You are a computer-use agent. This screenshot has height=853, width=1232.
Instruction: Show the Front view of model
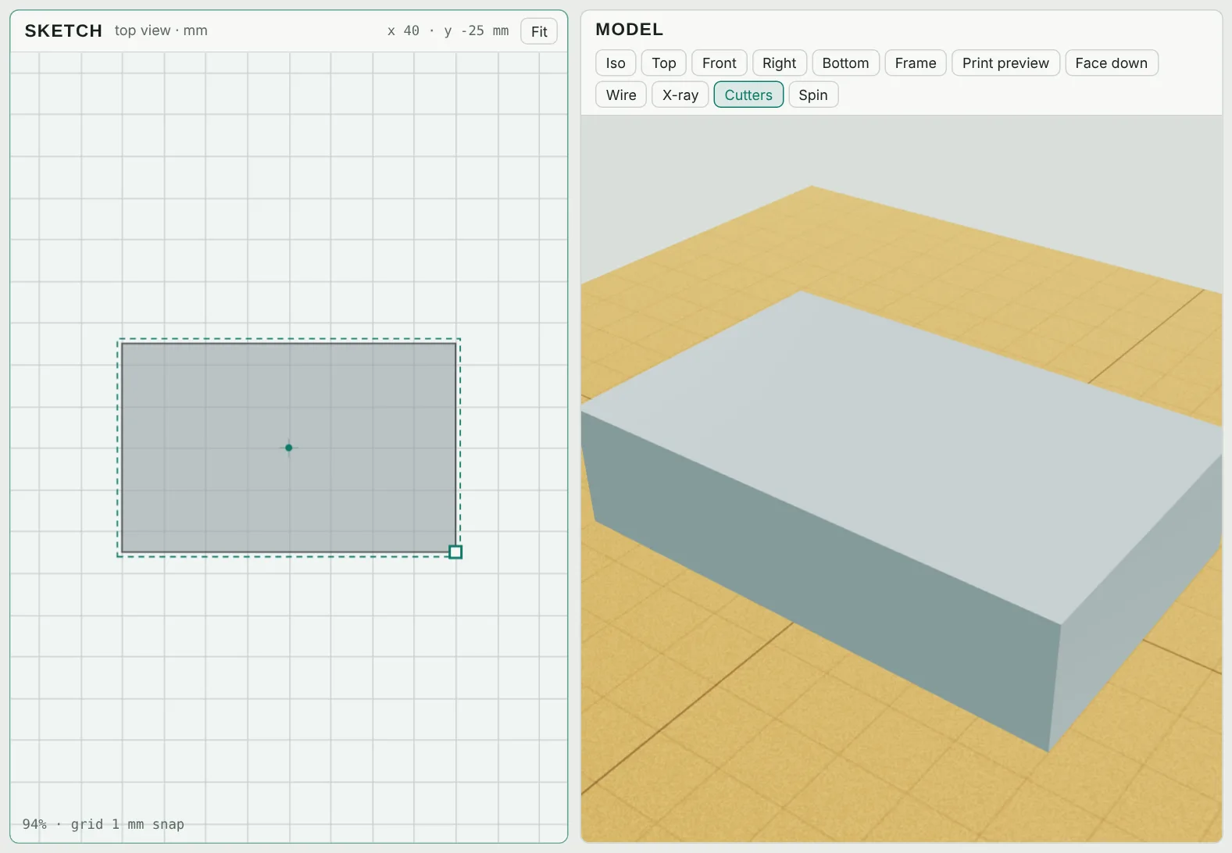(720, 63)
